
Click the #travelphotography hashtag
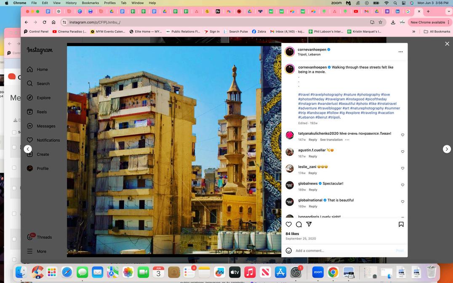(x=326, y=94)
